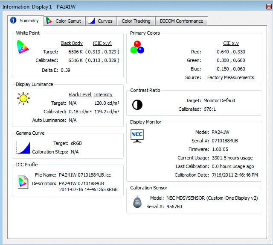This screenshot has height=245, width=273.
Task: Click 3301.5 hours usage value
Action: (232, 158)
